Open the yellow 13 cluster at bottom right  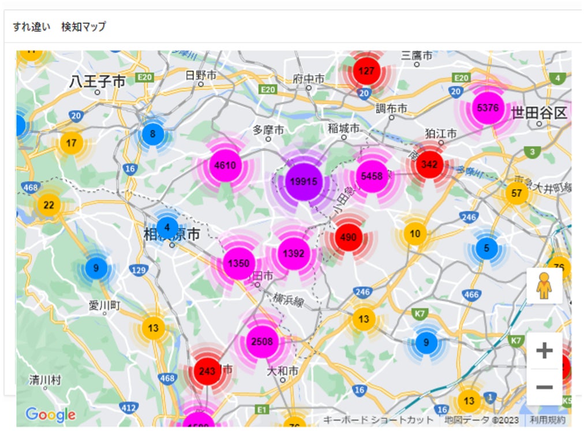pos(469,401)
